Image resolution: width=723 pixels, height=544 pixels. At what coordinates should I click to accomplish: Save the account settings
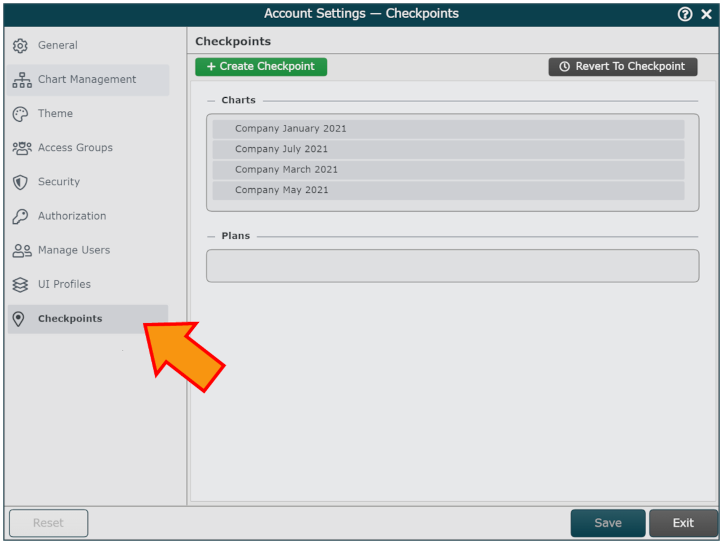tap(607, 523)
